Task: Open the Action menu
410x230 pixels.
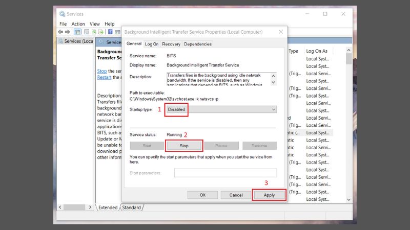Action: [78, 24]
